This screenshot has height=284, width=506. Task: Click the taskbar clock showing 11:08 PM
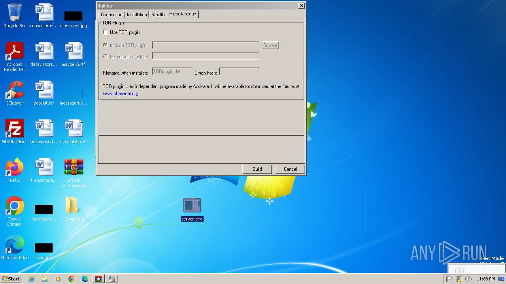(485, 279)
